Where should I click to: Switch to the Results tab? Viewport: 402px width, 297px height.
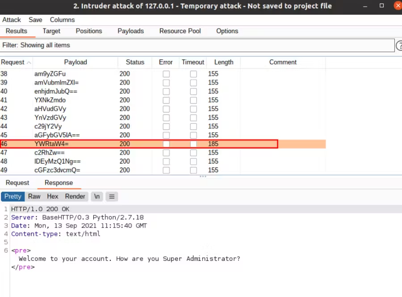click(17, 31)
